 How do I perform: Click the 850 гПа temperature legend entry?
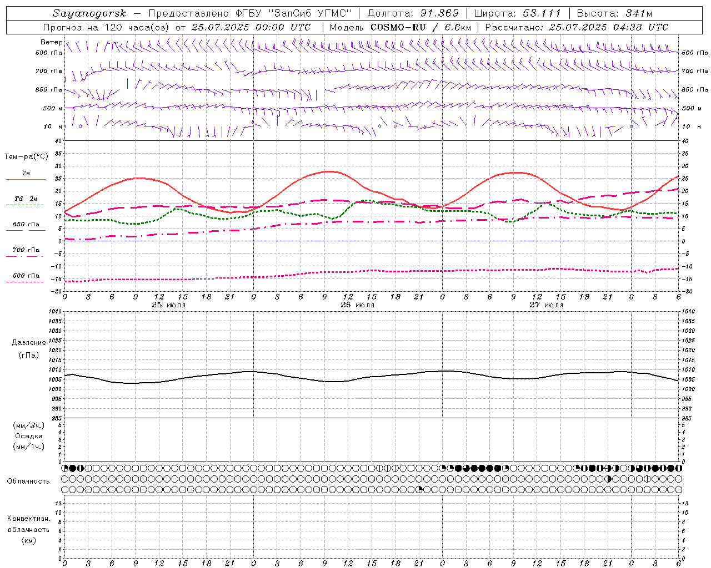[26, 225]
